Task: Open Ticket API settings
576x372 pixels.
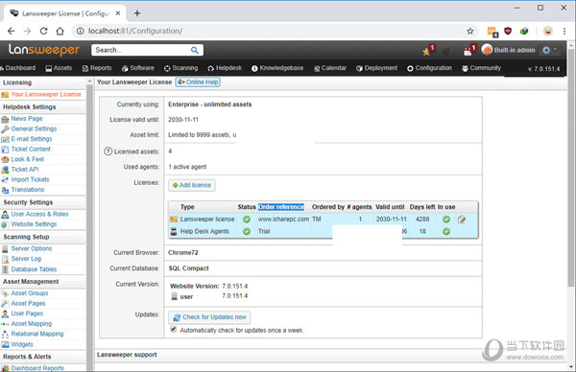Action: (x=25, y=169)
